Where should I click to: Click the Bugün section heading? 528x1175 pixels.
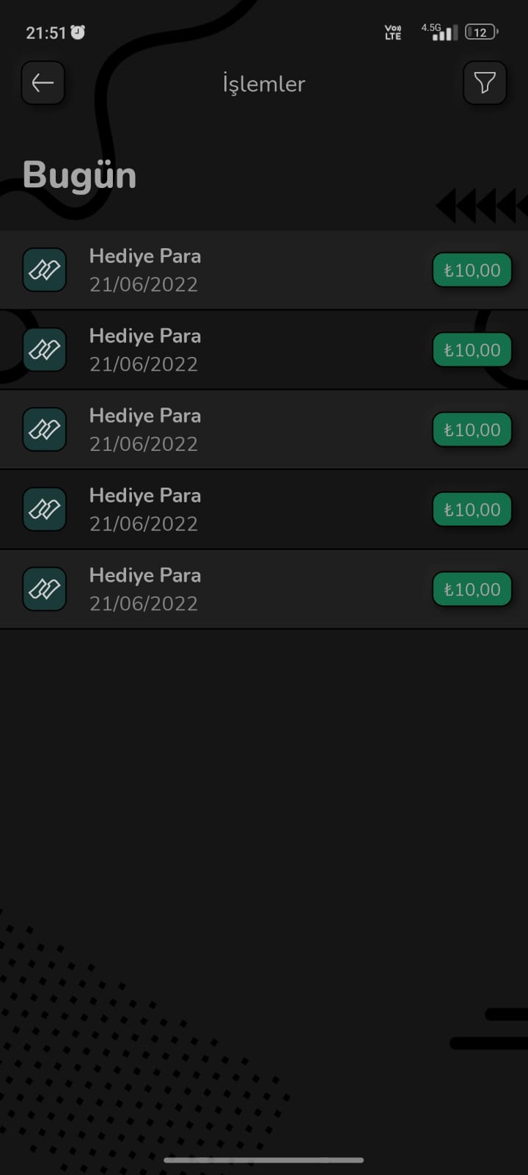(x=79, y=176)
